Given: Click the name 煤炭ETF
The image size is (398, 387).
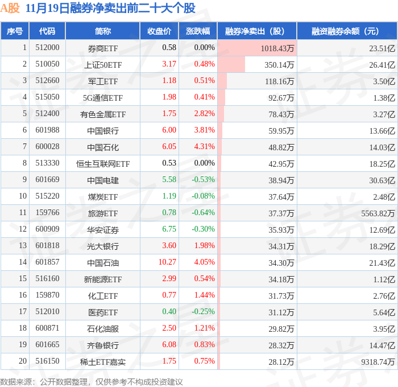Looking at the screenshot, I should click(103, 197).
